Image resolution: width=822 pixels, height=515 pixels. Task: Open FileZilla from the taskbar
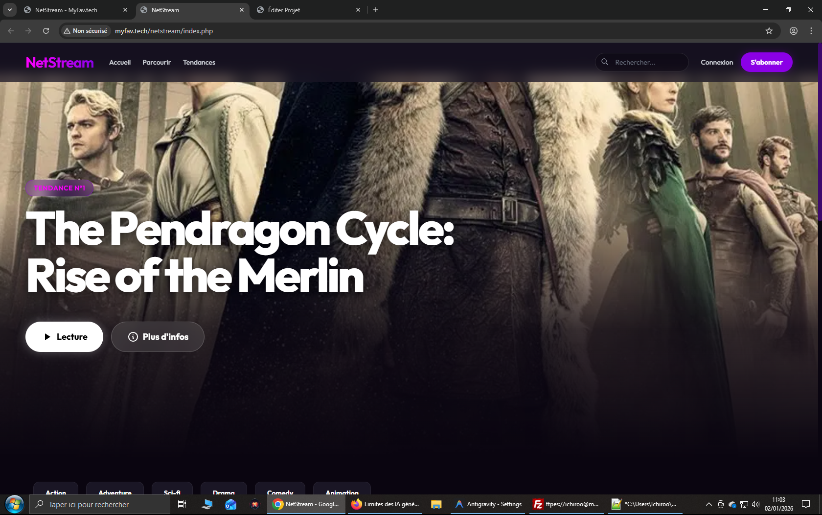567,504
